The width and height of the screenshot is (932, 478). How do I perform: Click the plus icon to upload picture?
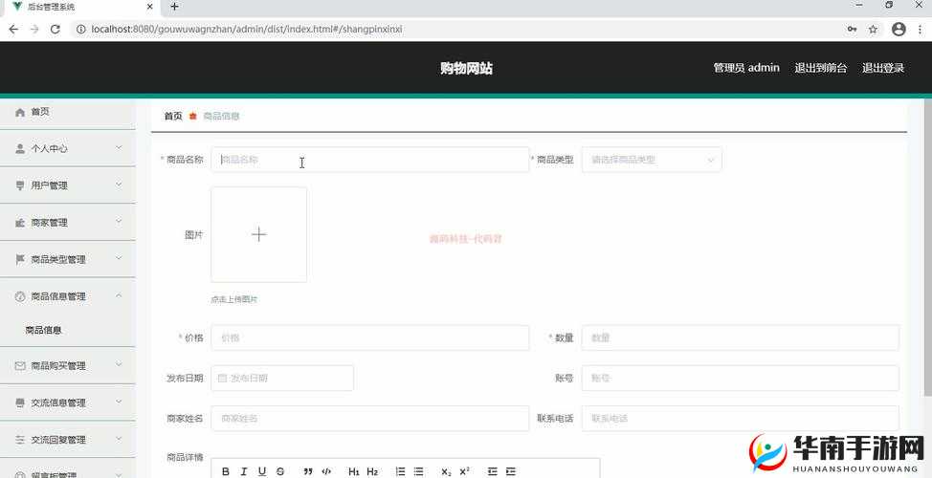259,234
